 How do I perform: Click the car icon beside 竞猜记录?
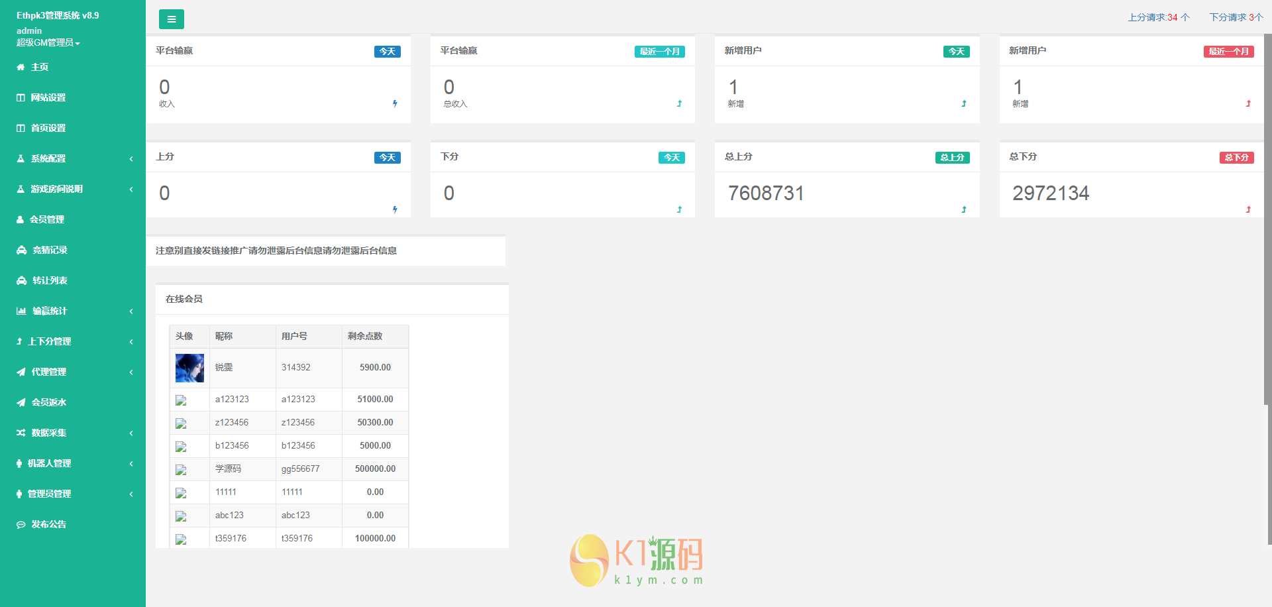(22, 250)
